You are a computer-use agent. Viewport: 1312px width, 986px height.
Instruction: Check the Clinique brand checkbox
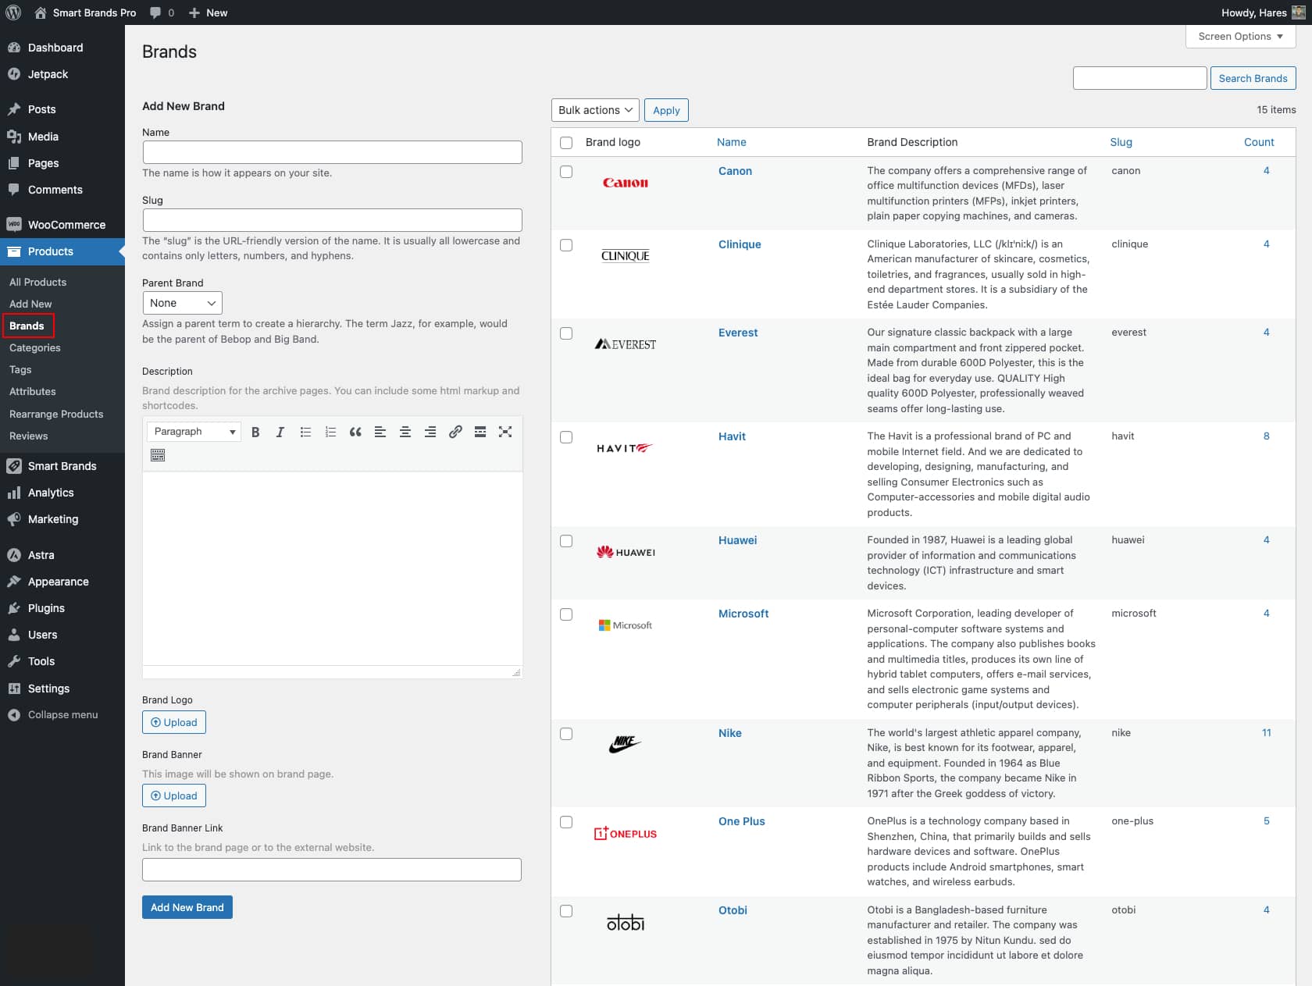point(566,245)
